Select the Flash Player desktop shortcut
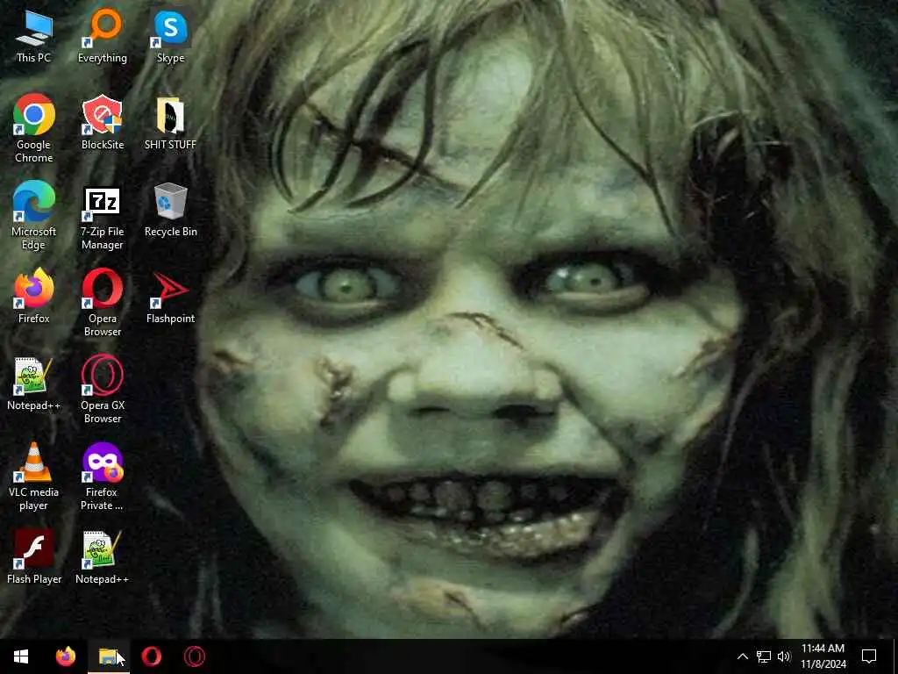The image size is (898, 674). click(x=34, y=557)
